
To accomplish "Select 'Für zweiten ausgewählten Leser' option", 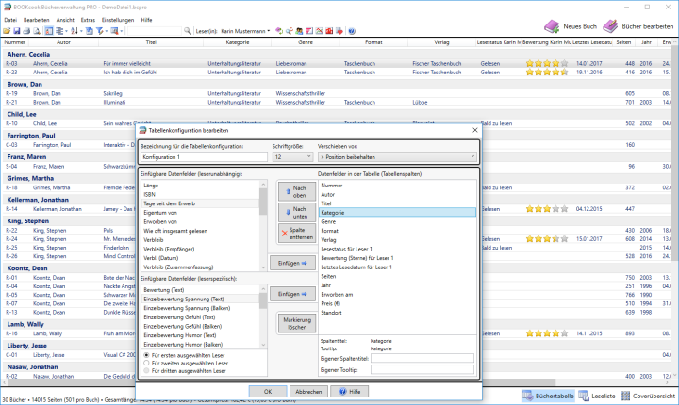I will pos(146,363).
